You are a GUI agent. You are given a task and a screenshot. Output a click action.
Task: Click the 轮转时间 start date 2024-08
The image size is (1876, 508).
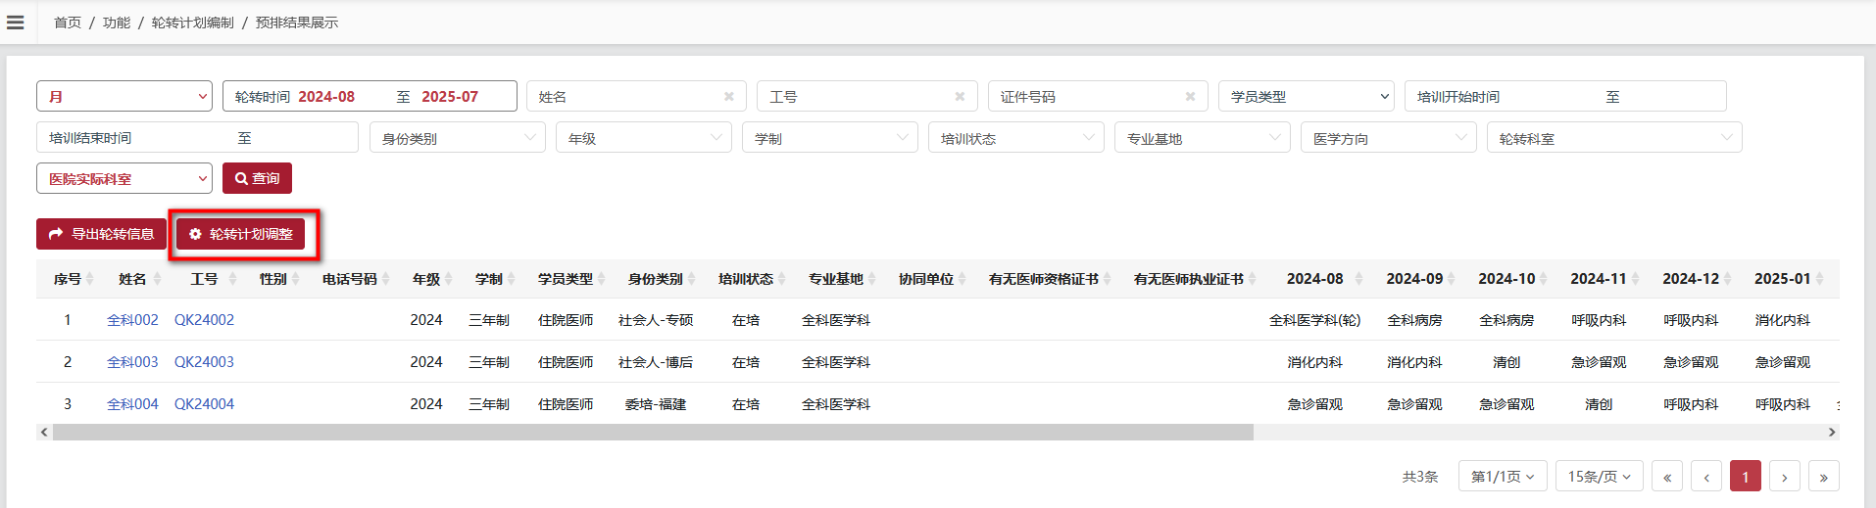(x=326, y=96)
